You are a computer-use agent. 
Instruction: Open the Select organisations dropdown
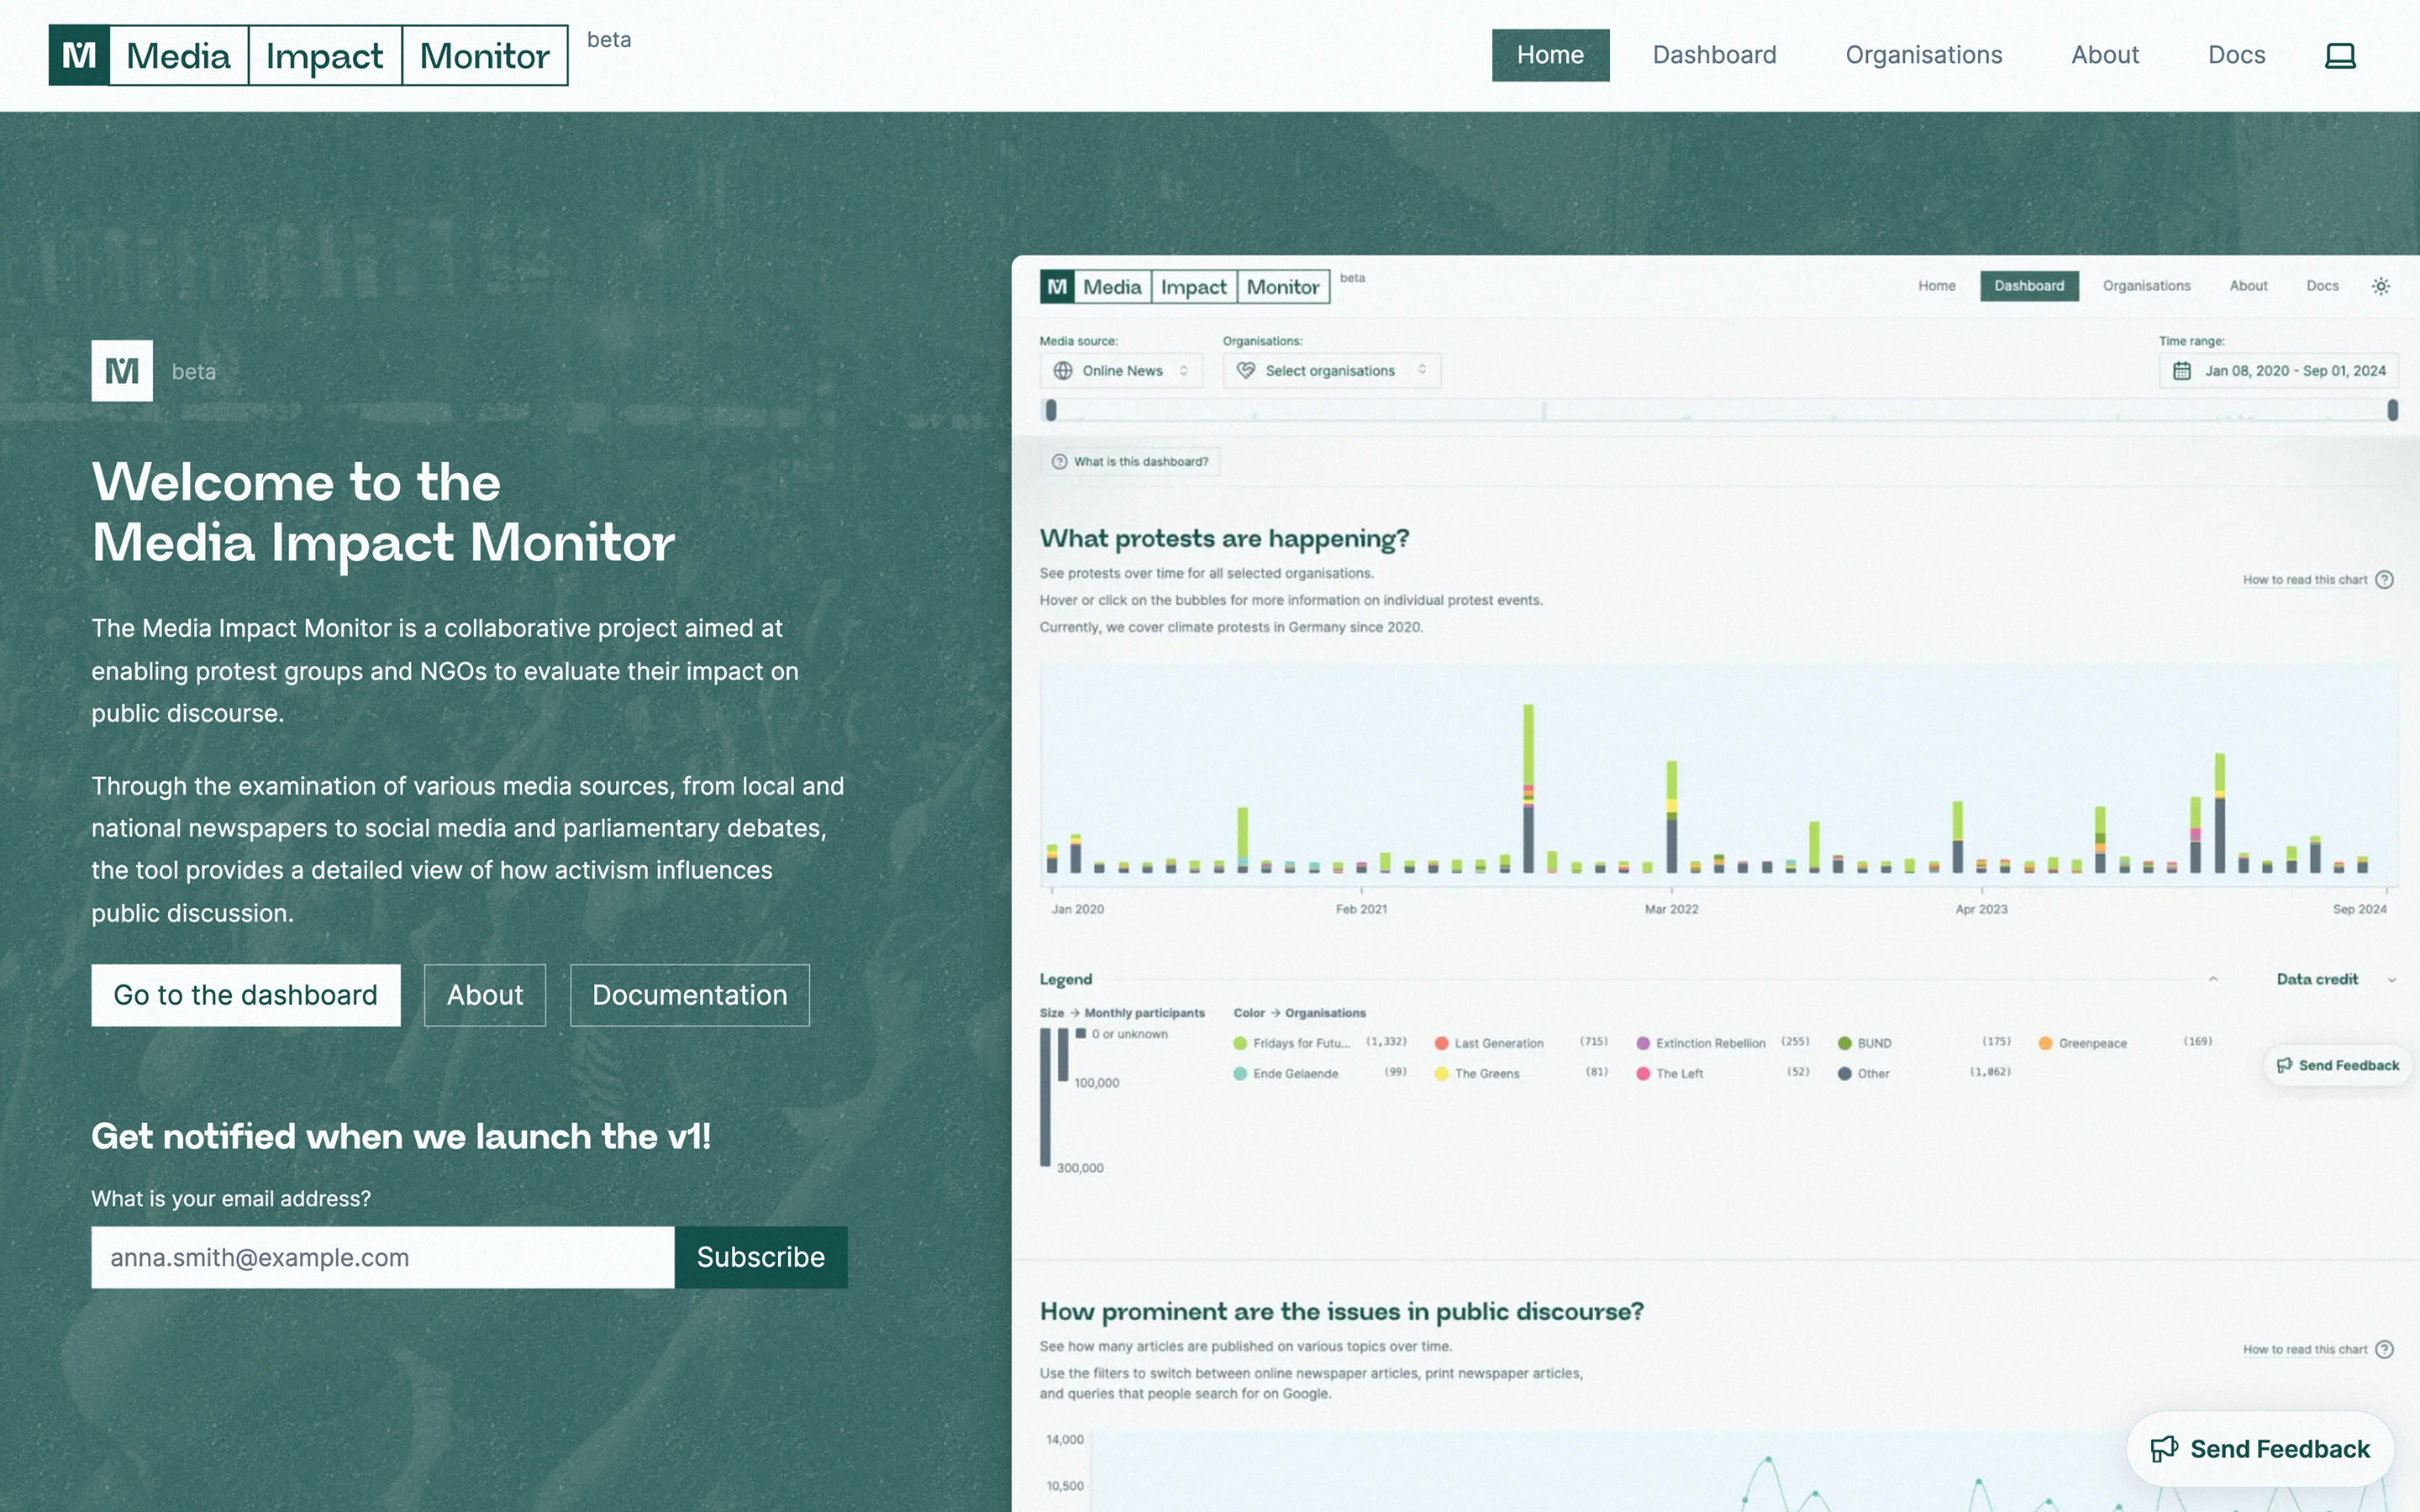point(1331,371)
